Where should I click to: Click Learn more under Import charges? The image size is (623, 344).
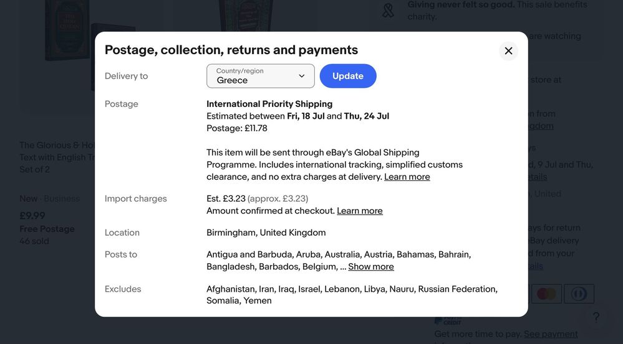359,211
